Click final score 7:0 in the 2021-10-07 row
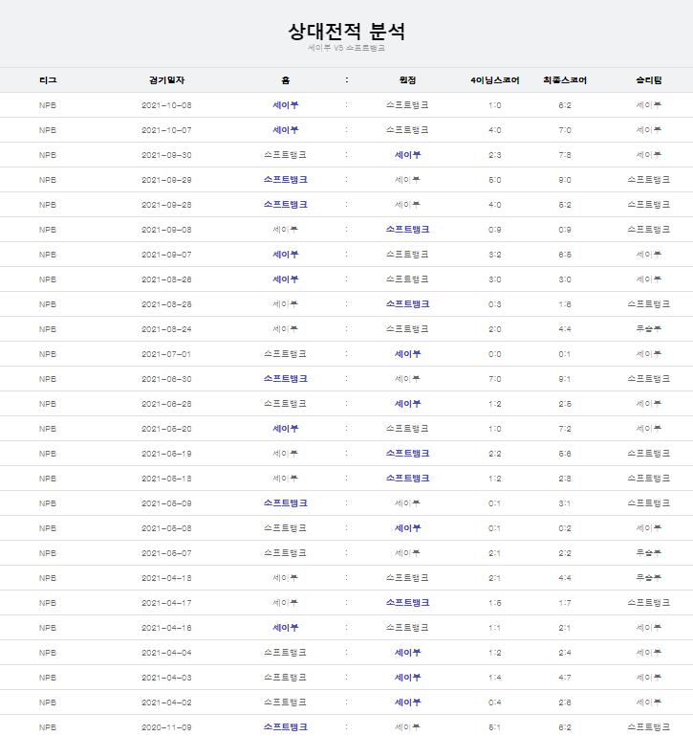This screenshot has width=693, height=736. 565,130
